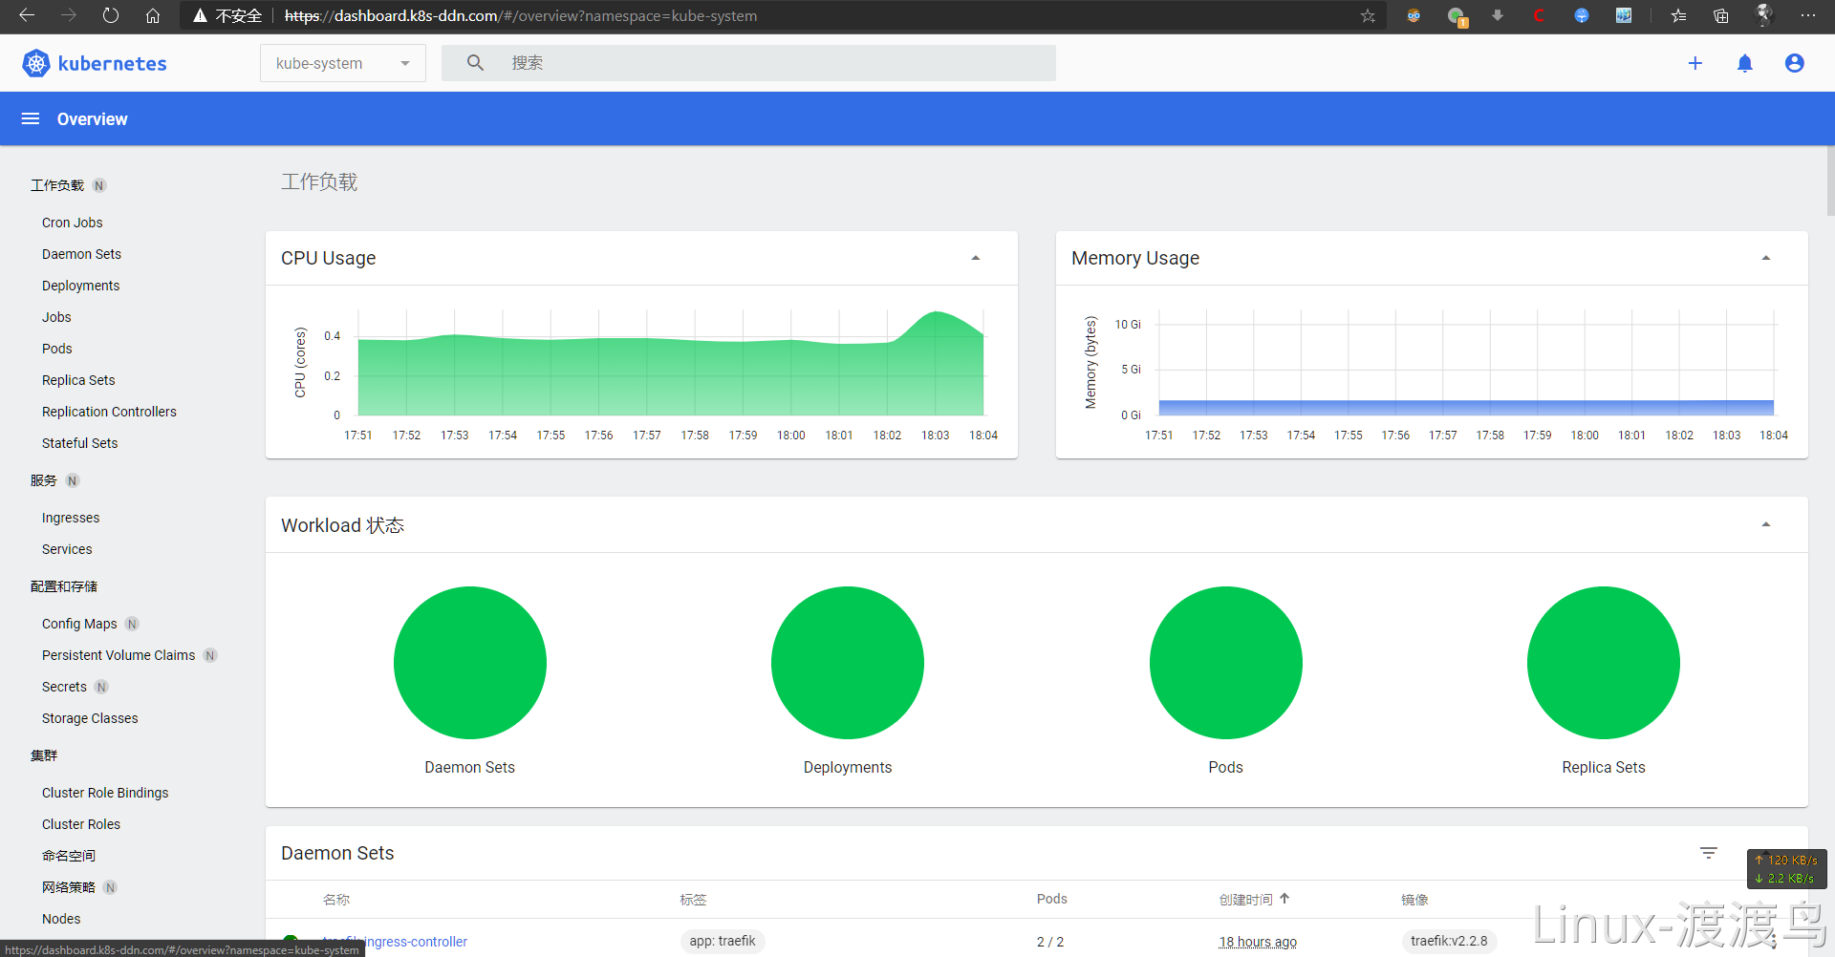Click the Daemon Sets filter icon
The image size is (1835, 957).
[x=1708, y=852]
